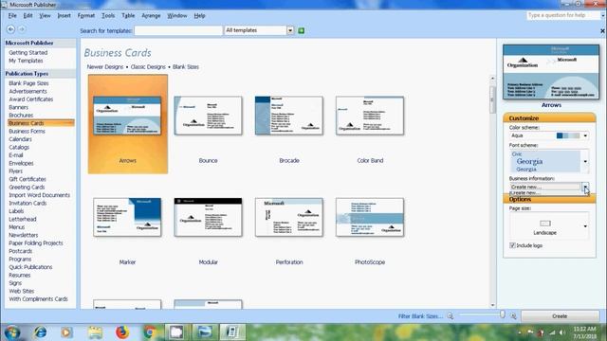This screenshot has height=341, width=607.
Task: Select With Compliments Cards type
Action: pyautogui.click(x=38, y=299)
